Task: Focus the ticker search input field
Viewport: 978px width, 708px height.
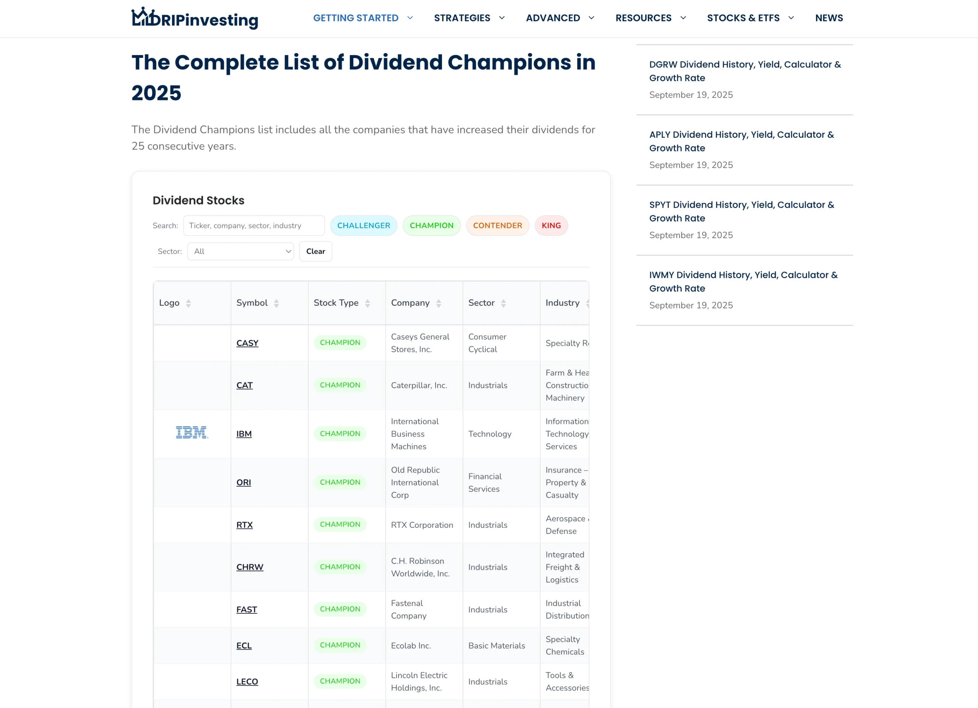Action: pos(254,225)
